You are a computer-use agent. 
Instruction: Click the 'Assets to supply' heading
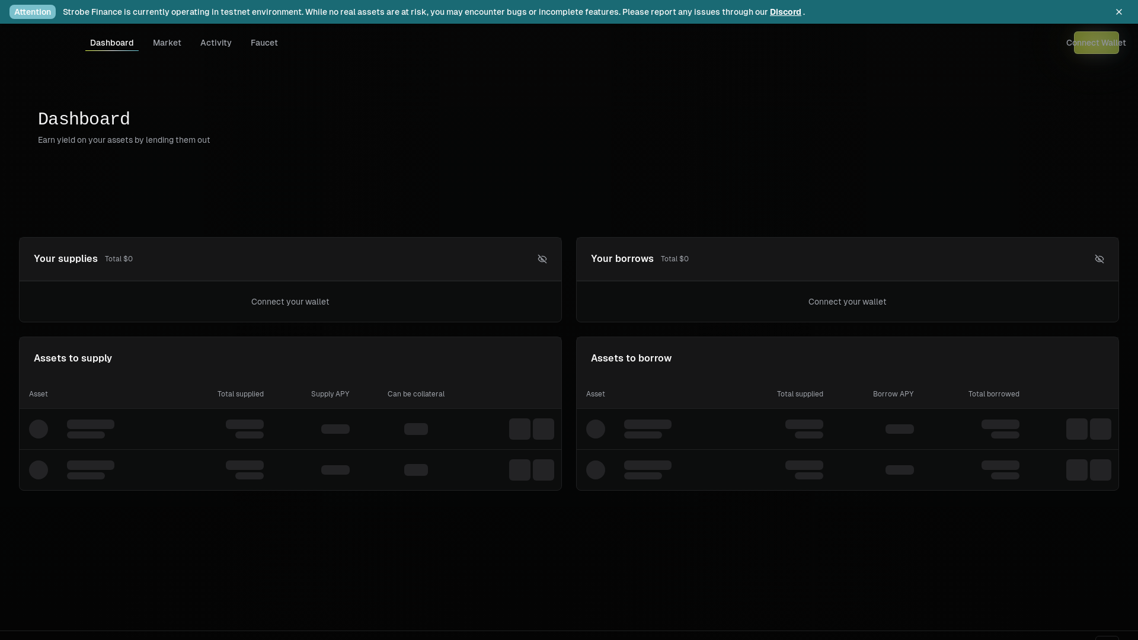pos(73,358)
